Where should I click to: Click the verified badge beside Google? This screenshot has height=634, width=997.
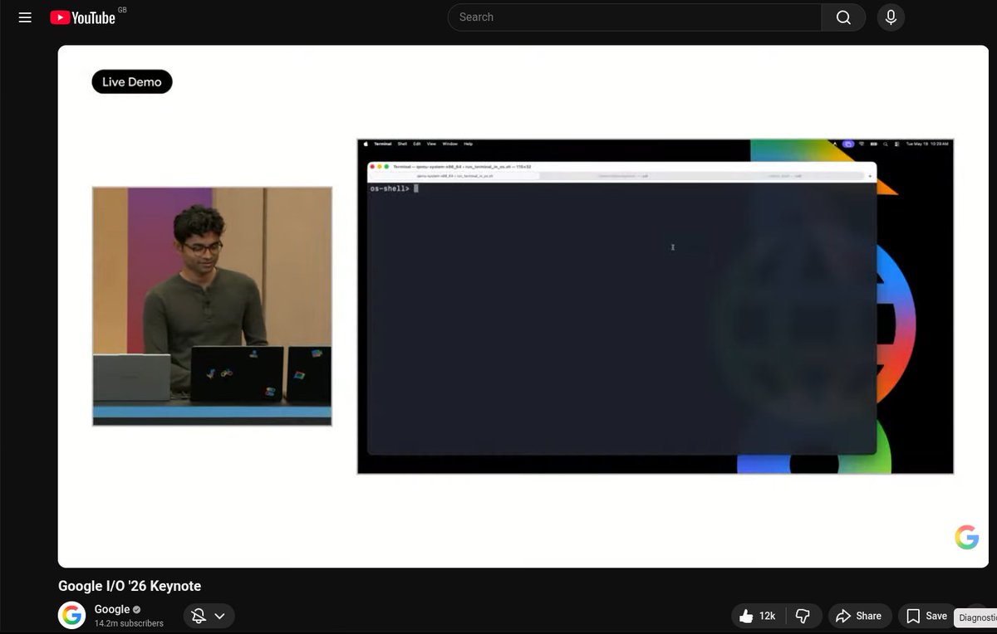pyautogui.click(x=137, y=610)
